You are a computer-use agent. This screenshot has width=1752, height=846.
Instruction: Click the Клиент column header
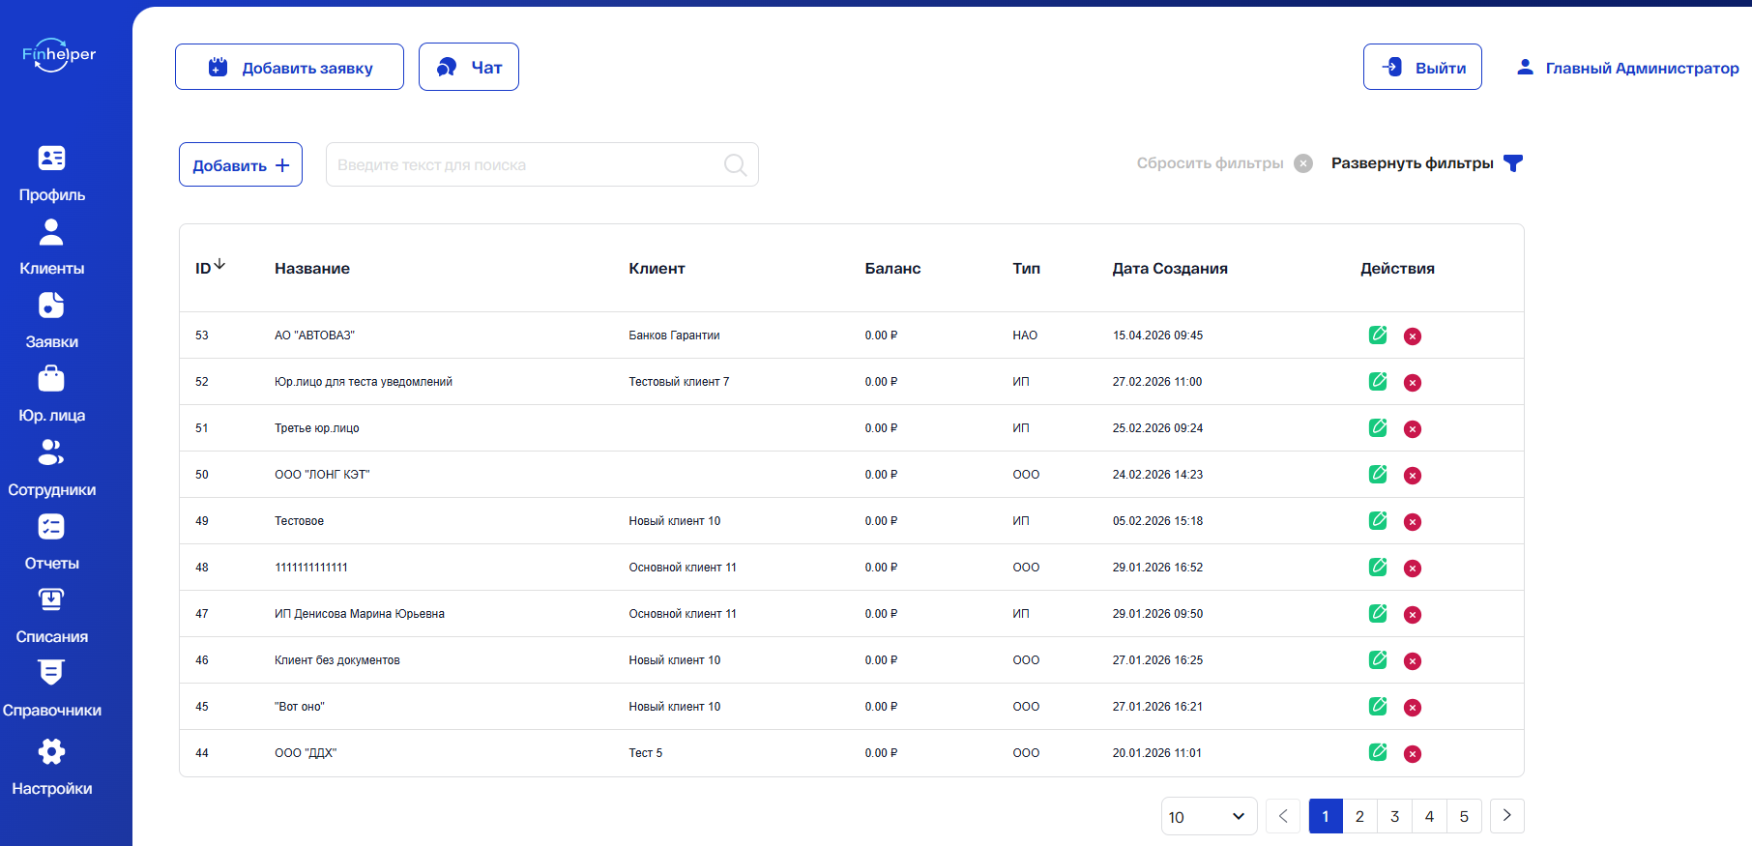point(657,269)
